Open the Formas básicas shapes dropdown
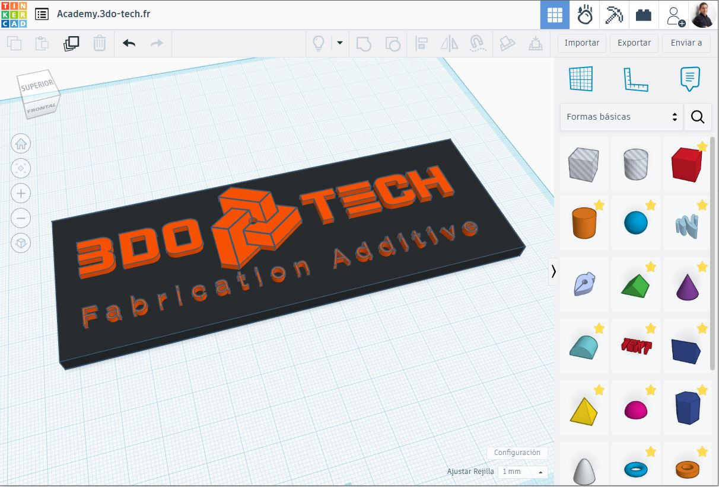This screenshot has height=487, width=719. (621, 117)
